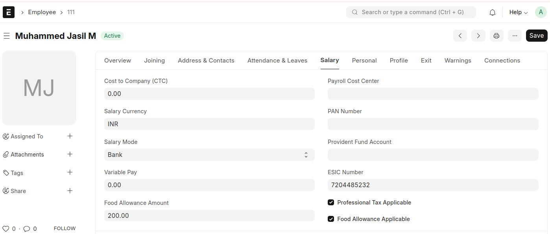Uncheck Food Allowance Applicable checkbox

pyautogui.click(x=331, y=219)
